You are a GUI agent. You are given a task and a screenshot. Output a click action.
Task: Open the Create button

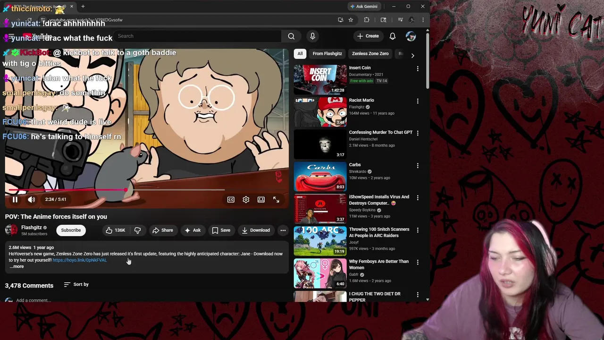[368, 36]
